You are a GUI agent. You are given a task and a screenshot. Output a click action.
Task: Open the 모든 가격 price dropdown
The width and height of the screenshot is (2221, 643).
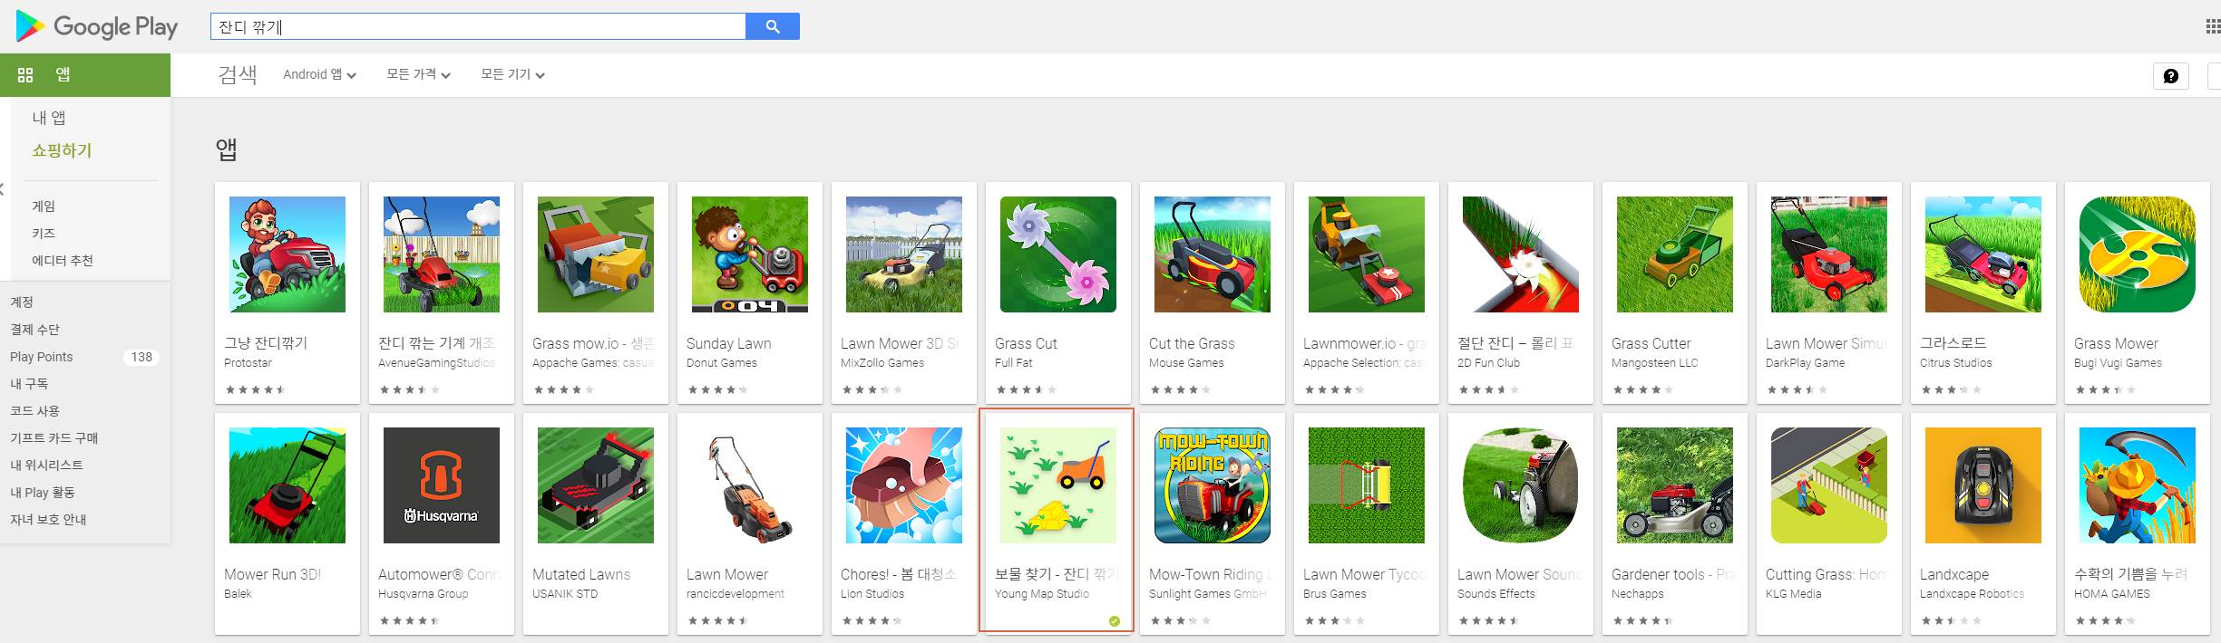418,74
